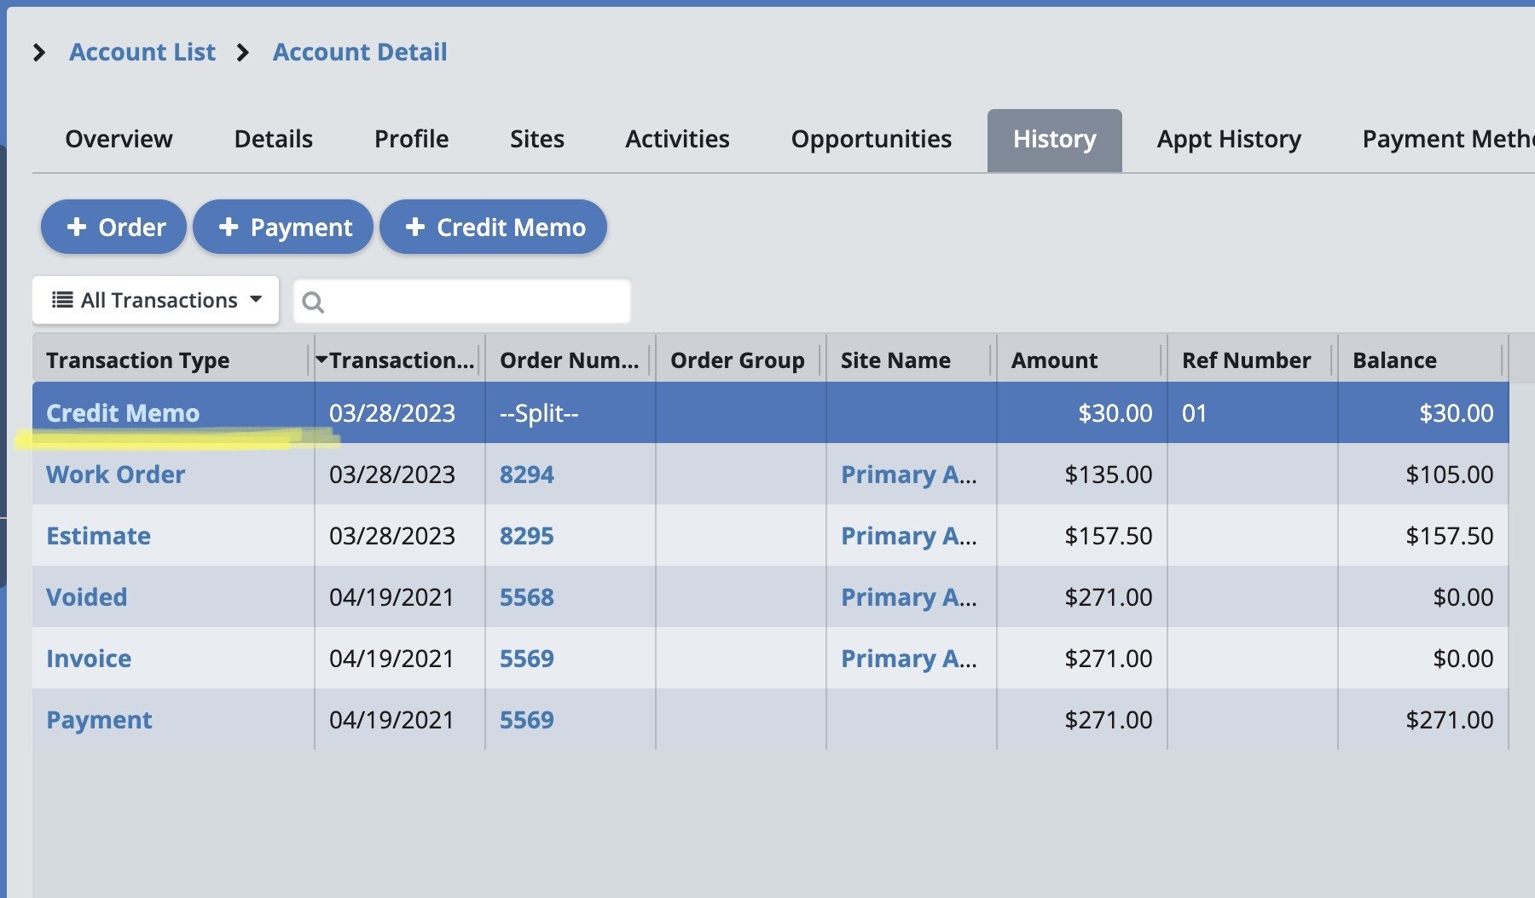Navigate to Account List breadcrumb
This screenshot has height=898, width=1535.
point(142,52)
